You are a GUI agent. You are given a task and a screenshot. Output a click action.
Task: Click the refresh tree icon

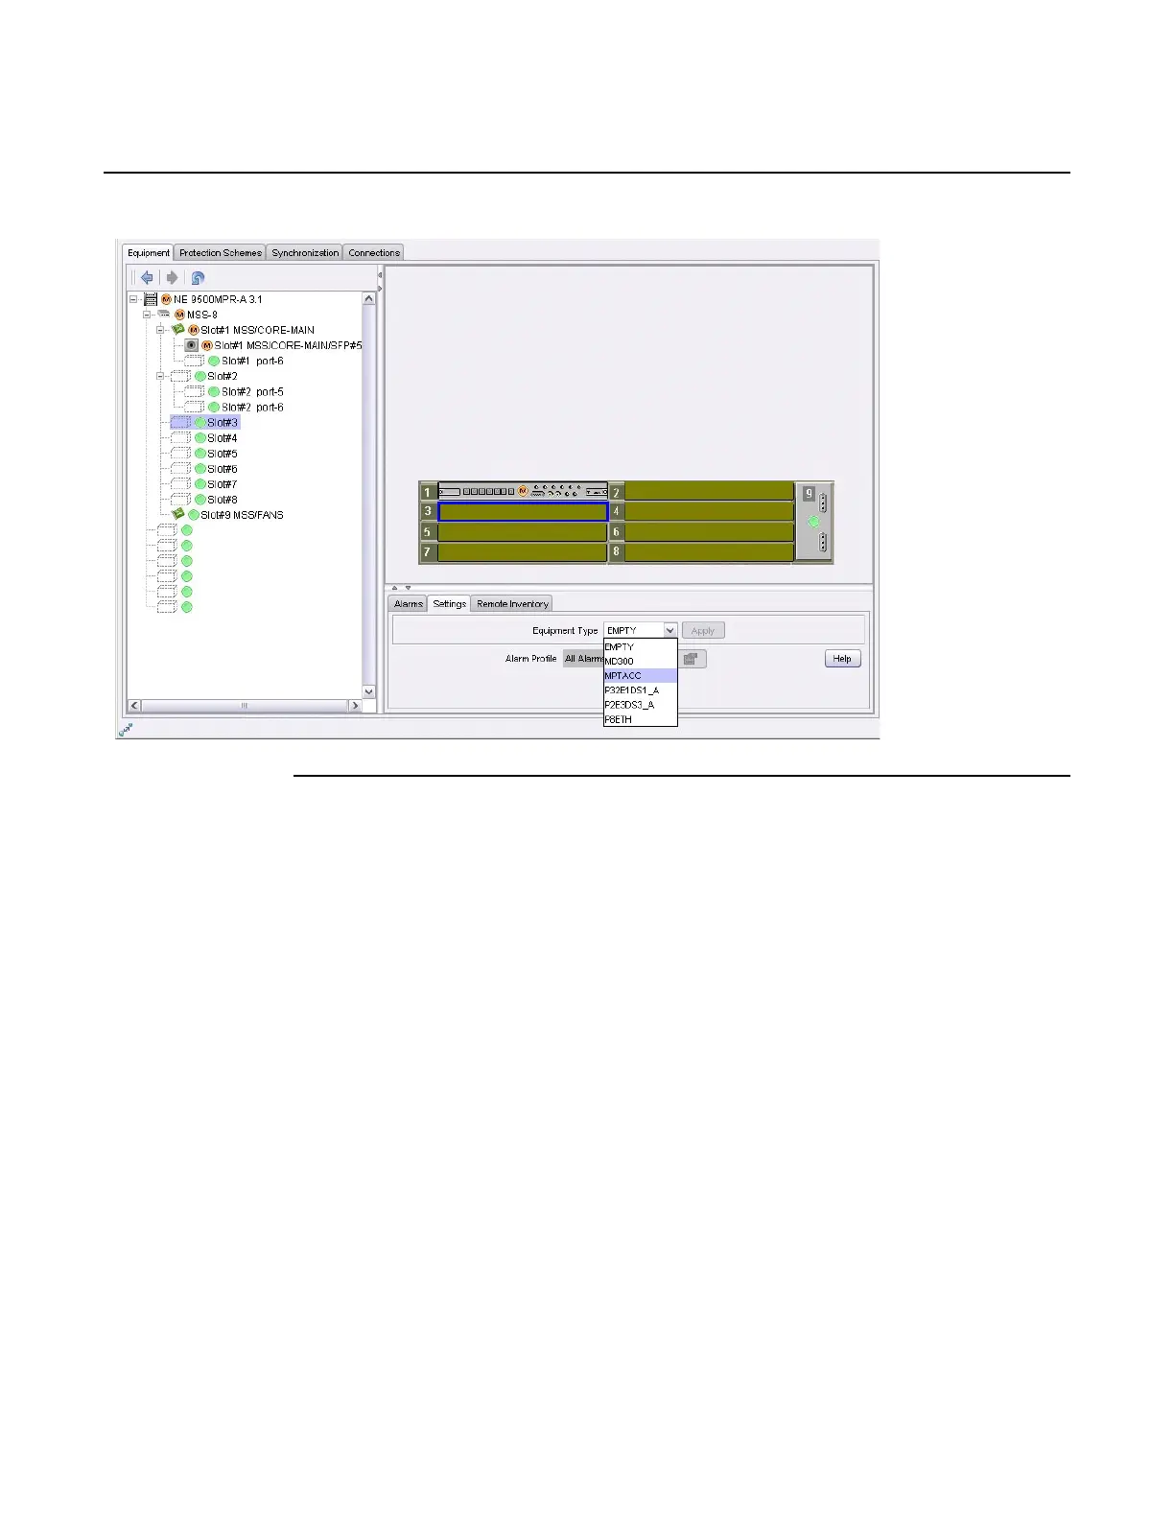tap(198, 278)
